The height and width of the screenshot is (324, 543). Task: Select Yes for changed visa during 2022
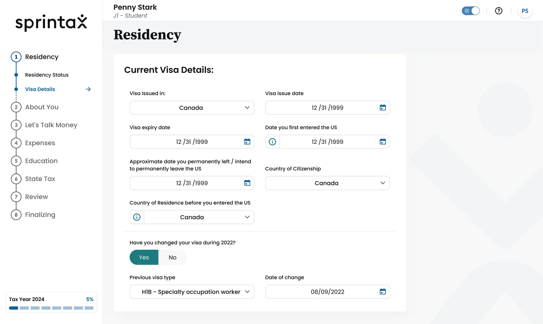[x=144, y=257]
